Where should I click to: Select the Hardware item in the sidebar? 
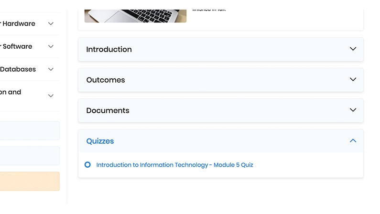18,24
